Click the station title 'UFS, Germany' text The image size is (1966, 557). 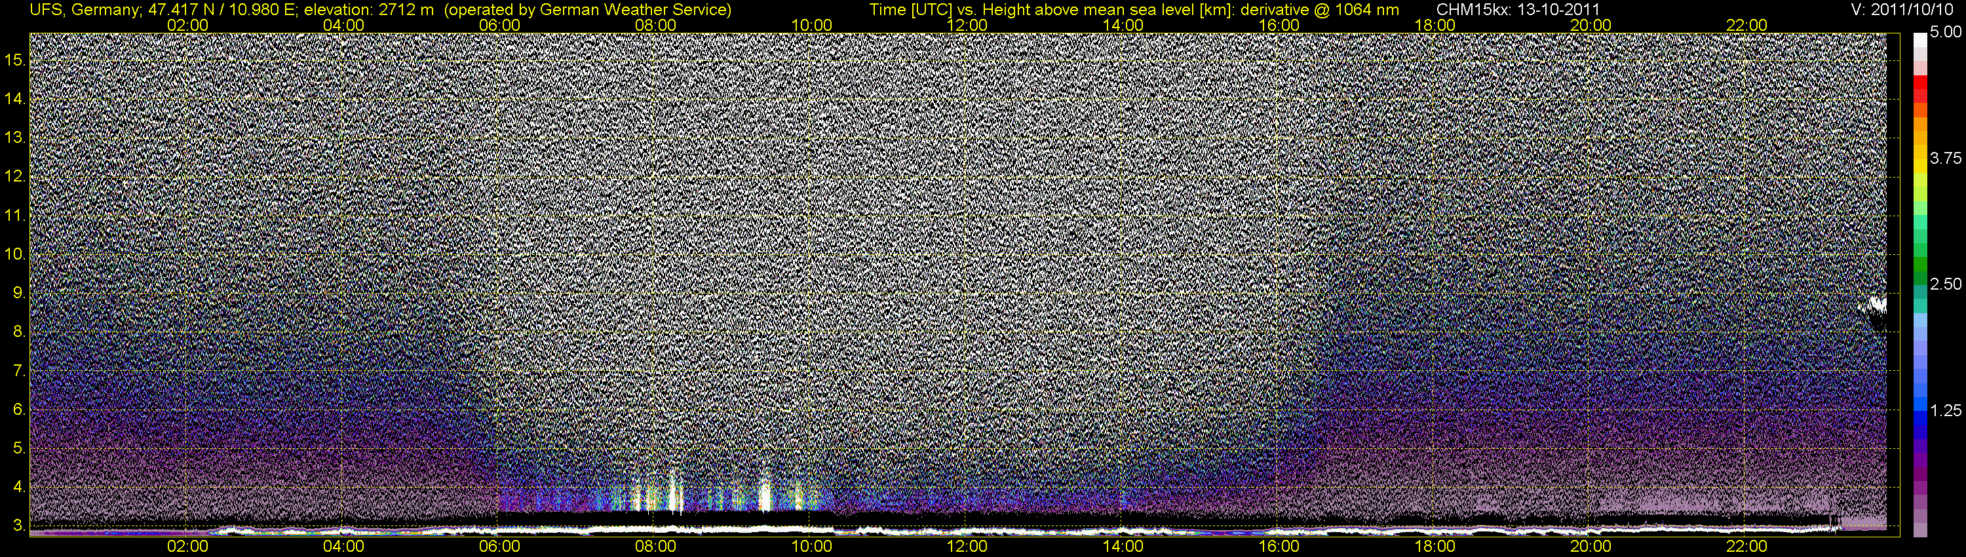click(x=84, y=10)
